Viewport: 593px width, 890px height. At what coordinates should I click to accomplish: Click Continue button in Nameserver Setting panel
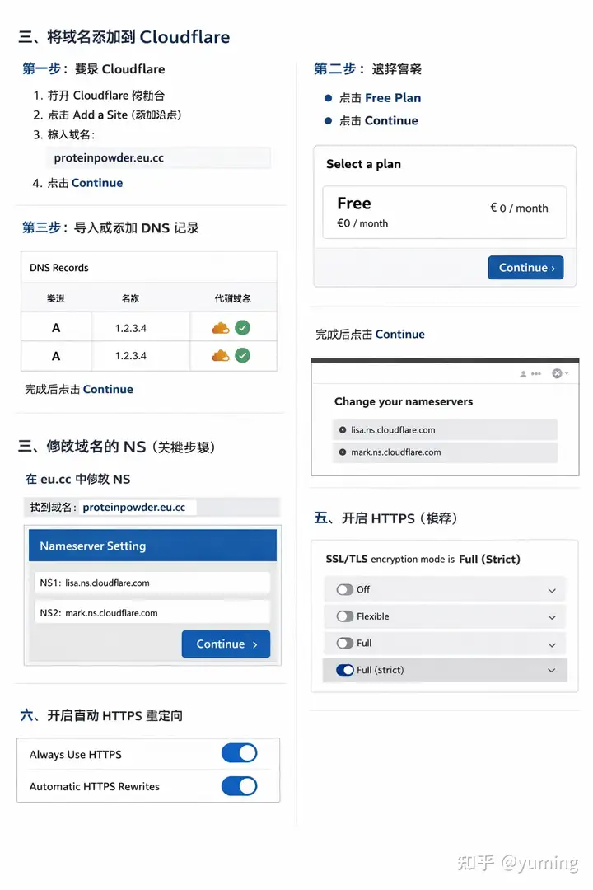[226, 644]
